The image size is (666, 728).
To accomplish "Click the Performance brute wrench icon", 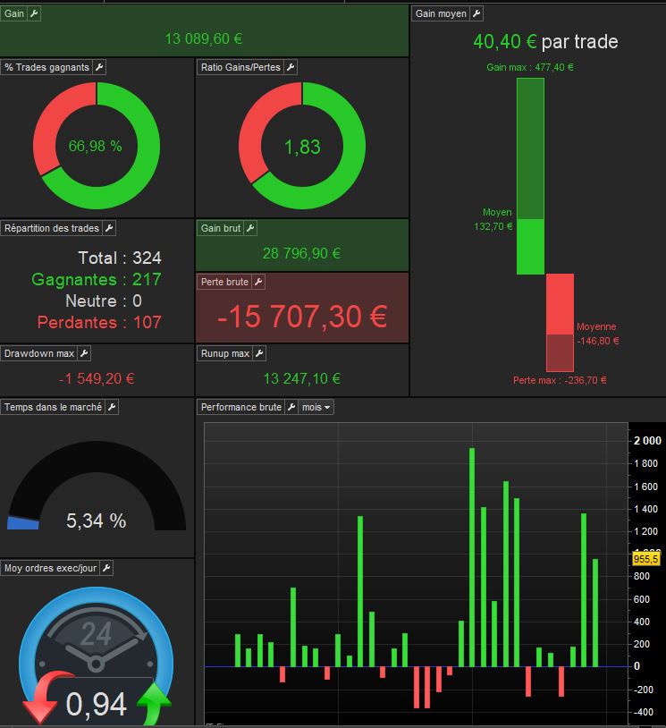I will tap(291, 407).
